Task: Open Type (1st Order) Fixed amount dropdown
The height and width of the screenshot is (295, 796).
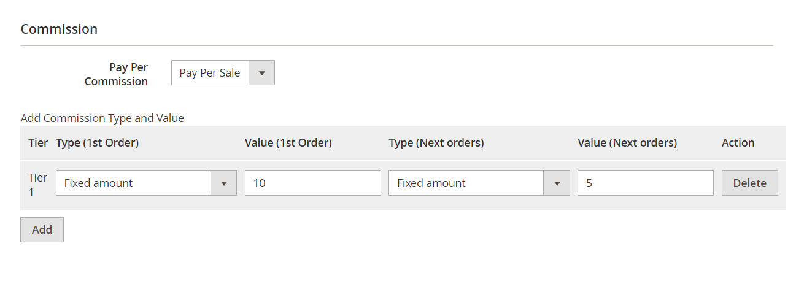Action: click(134, 183)
